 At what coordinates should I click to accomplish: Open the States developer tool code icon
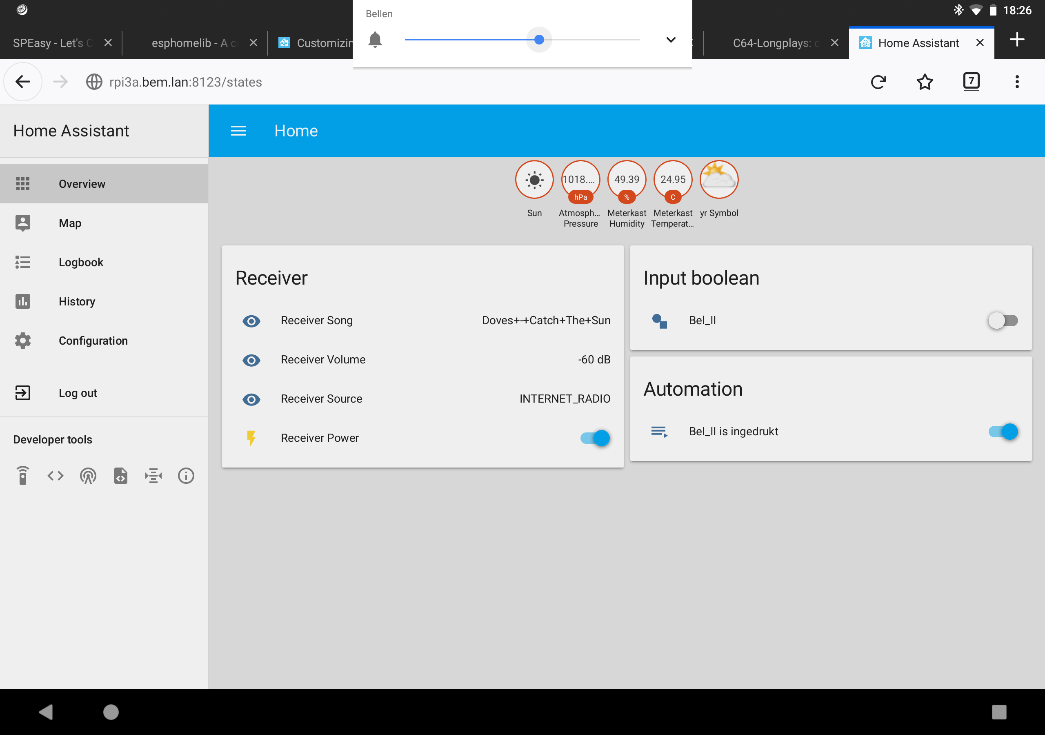56,476
